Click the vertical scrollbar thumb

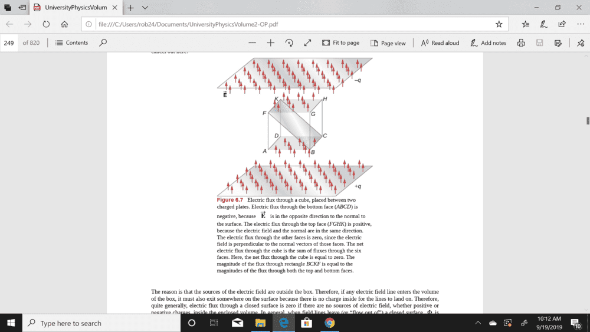click(x=588, y=121)
